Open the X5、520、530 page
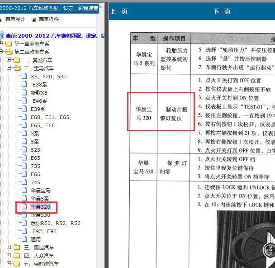275x268 pixels. [48, 77]
